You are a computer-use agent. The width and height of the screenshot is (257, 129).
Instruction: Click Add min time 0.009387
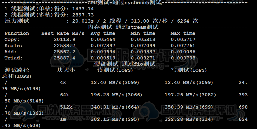tap(143, 52)
